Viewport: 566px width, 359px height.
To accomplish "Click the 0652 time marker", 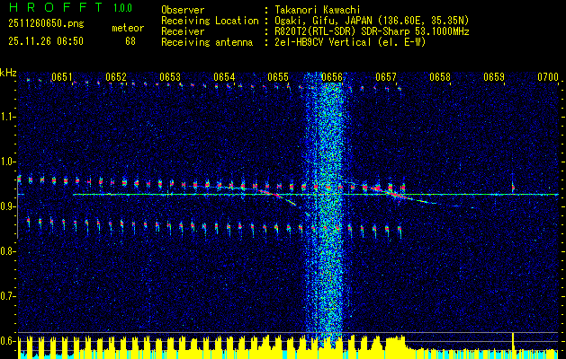I will point(116,77).
